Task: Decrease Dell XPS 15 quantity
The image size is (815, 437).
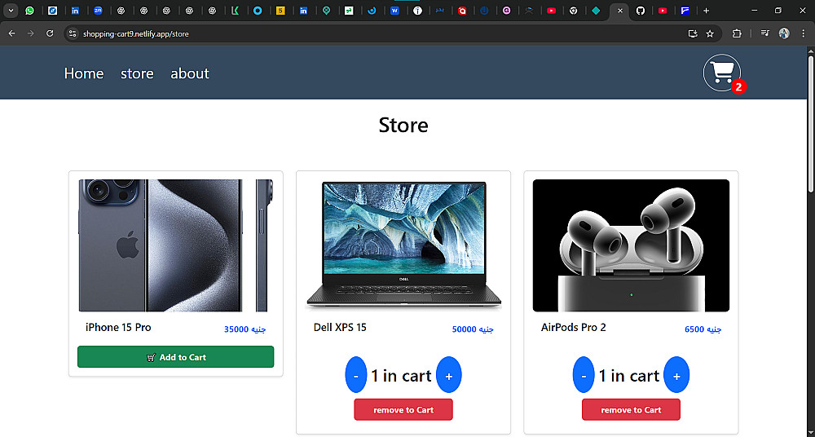Action: [356, 374]
